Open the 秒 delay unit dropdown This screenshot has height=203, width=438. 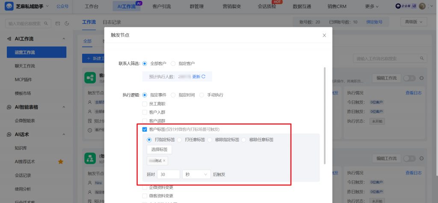[196, 174]
